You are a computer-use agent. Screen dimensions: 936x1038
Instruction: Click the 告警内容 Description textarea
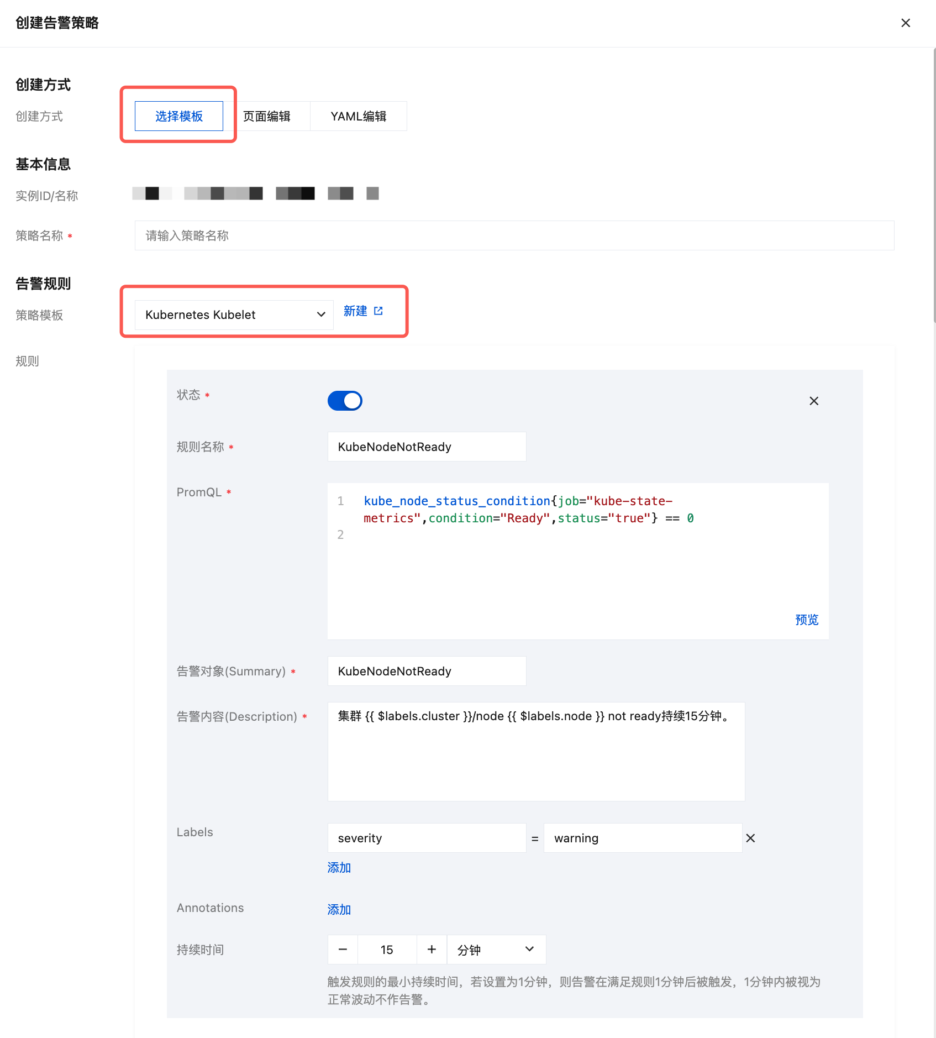[x=537, y=752]
